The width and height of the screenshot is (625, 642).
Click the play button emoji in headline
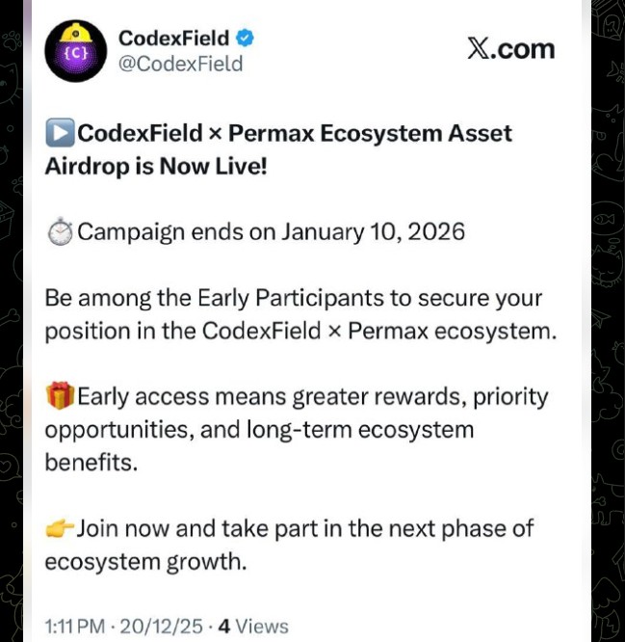60,134
